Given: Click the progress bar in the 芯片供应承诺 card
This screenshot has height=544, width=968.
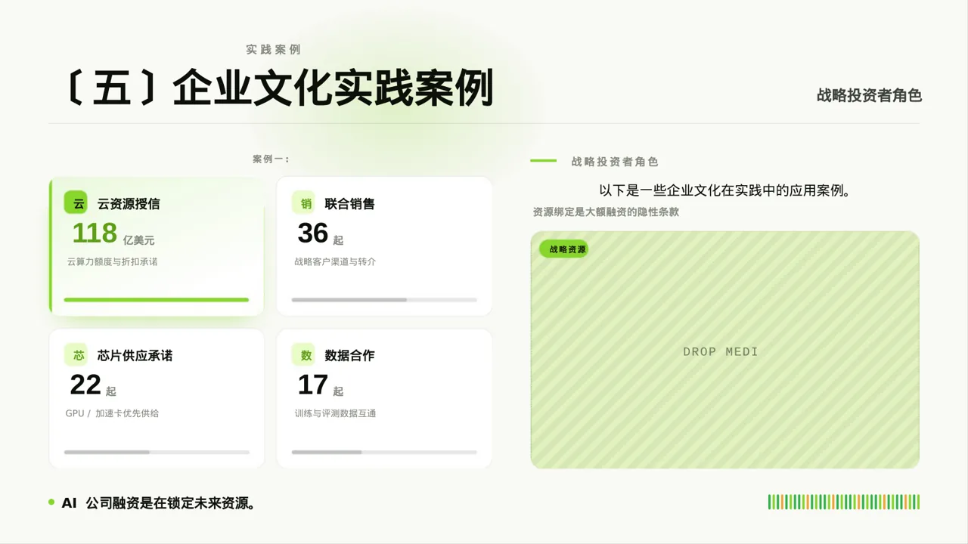Looking at the screenshot, I should click(x=157, y=452).
